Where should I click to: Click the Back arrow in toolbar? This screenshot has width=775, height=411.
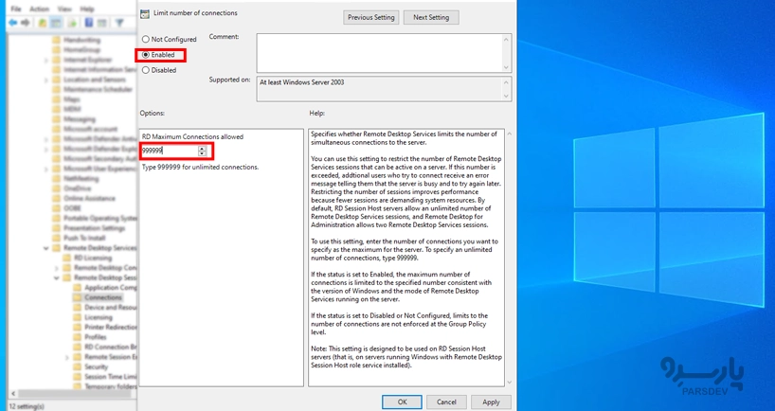[x=13, y=23]
